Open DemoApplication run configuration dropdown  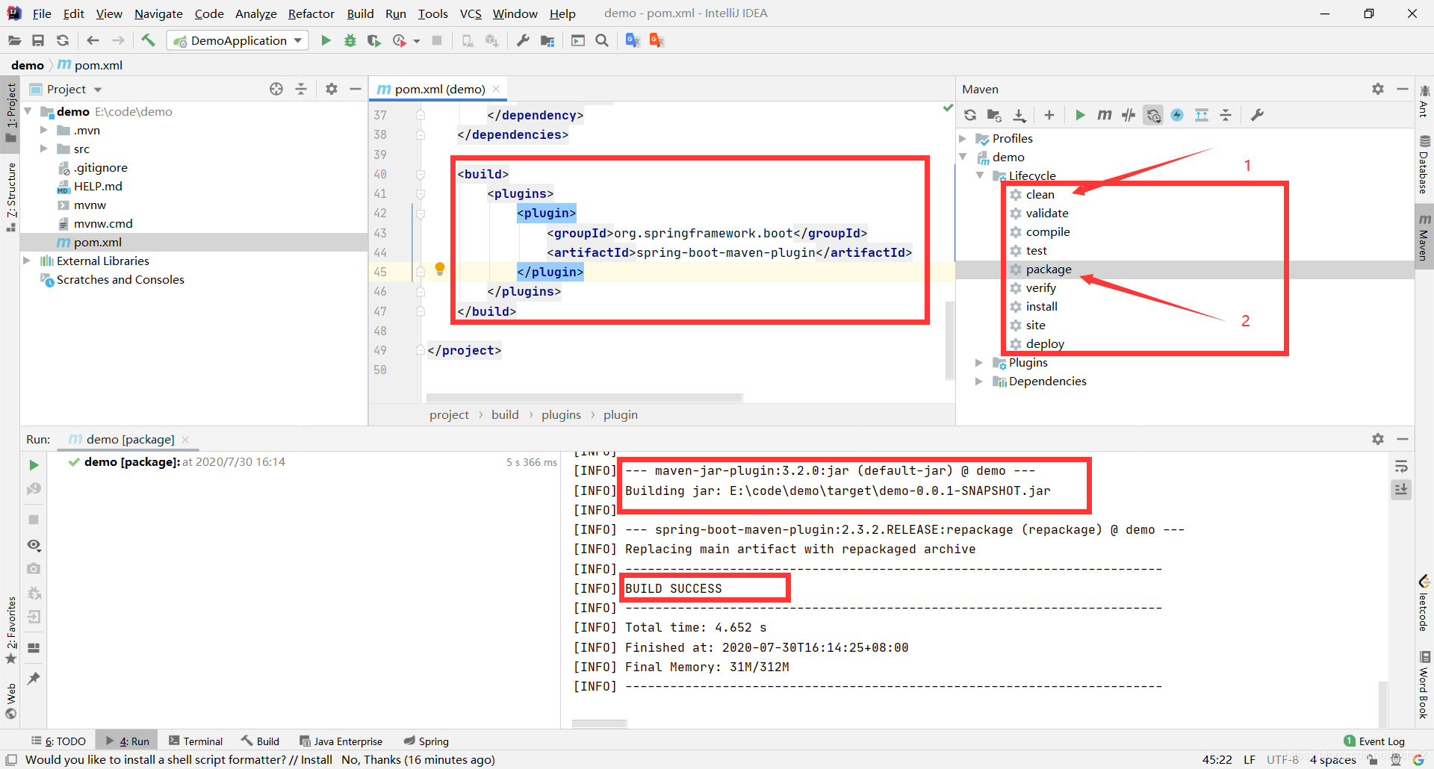click(x=238, y=40)
